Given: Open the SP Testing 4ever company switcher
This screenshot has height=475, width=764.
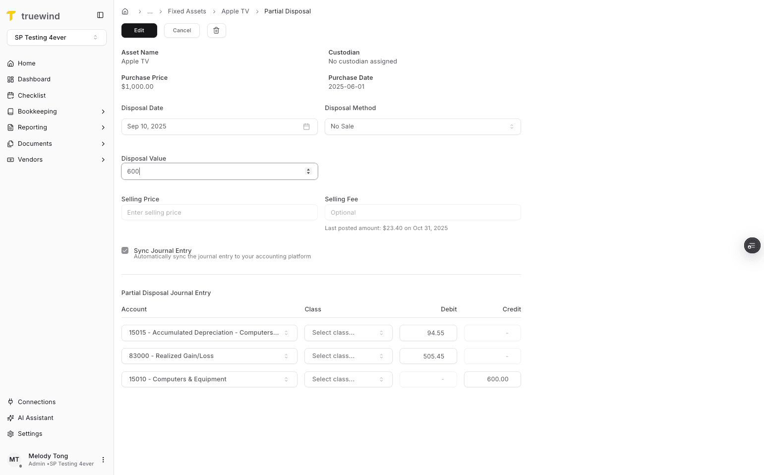Looking at the screenshot, I should 57,37.
